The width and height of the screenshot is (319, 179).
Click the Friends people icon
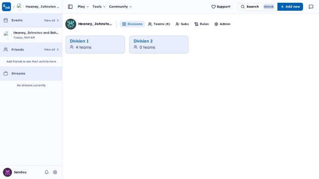click(x=6, y=49)
